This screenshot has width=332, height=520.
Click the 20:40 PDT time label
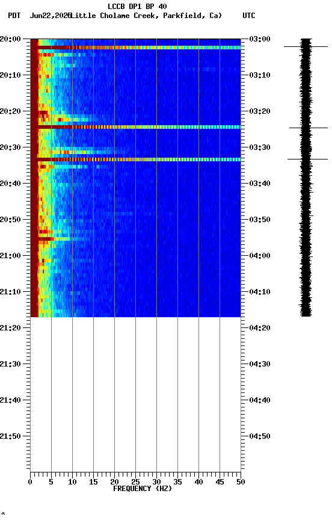[x=10, y=184]
